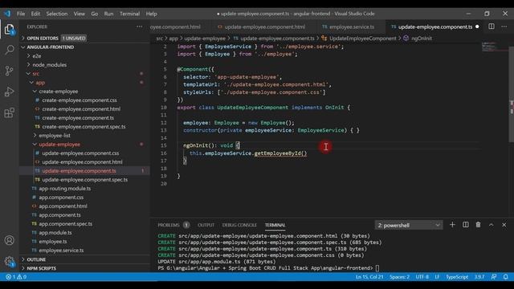
Task: Create a new terminal with plus icon
Action: pyautogui.click(x=452, y=225)
